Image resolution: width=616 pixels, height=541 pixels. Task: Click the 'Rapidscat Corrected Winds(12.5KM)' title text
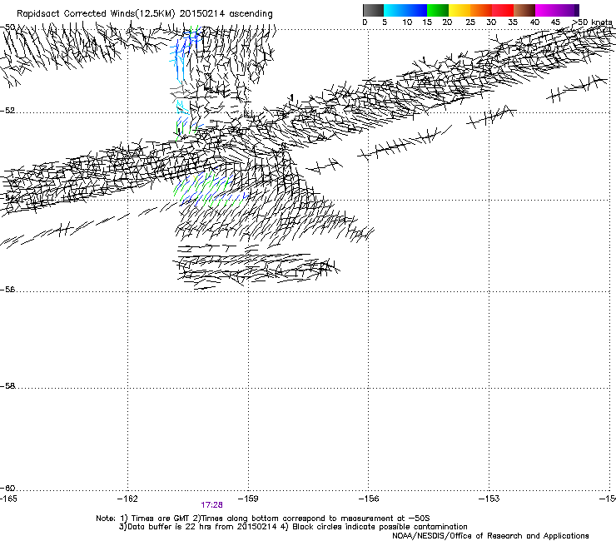[x=96, y=14]
